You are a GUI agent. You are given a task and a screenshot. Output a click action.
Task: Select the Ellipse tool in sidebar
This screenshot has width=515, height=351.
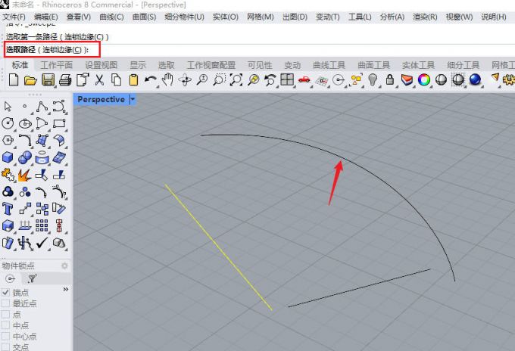click(x=25, y=123)
